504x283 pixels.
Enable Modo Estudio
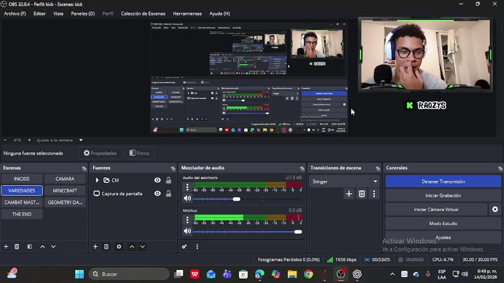click(x=443, y=223)
